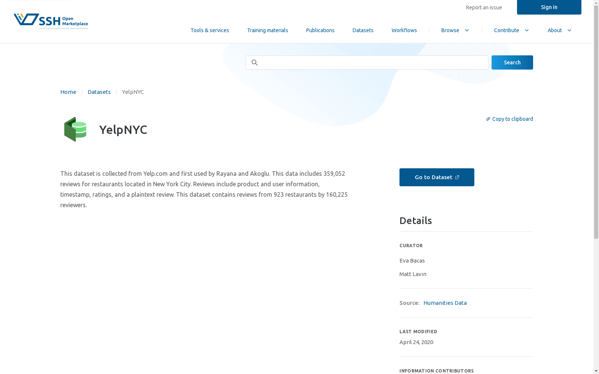Open Datasets in the breadcrumb trail
The image size is (599, 374).
pyautogui.click(x=99, y=92)
